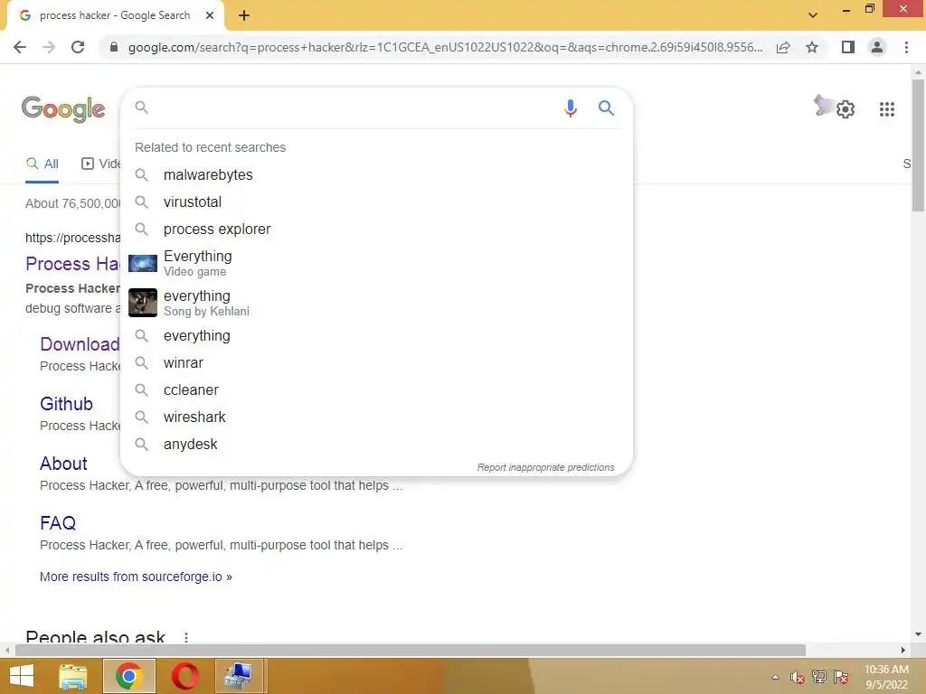
Task: Open Chrome profile avatar
Action: click(877, 47)
